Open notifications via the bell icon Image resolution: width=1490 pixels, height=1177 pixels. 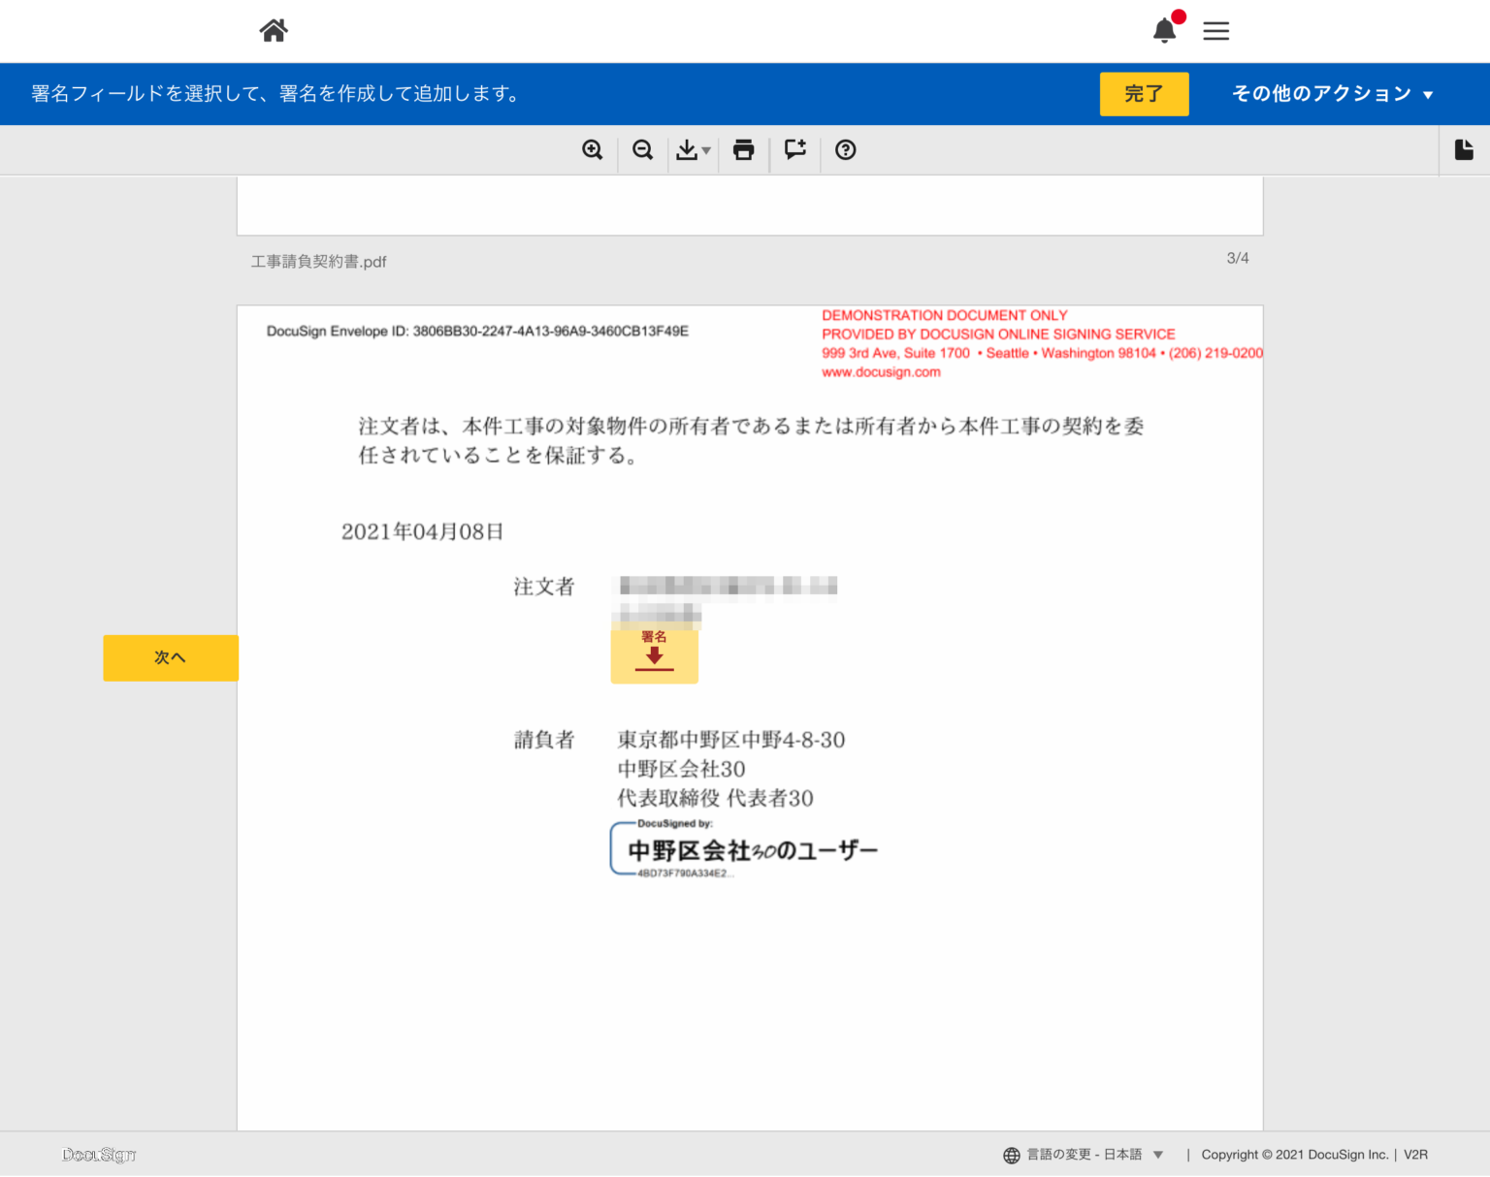[x=1163, y=31]
